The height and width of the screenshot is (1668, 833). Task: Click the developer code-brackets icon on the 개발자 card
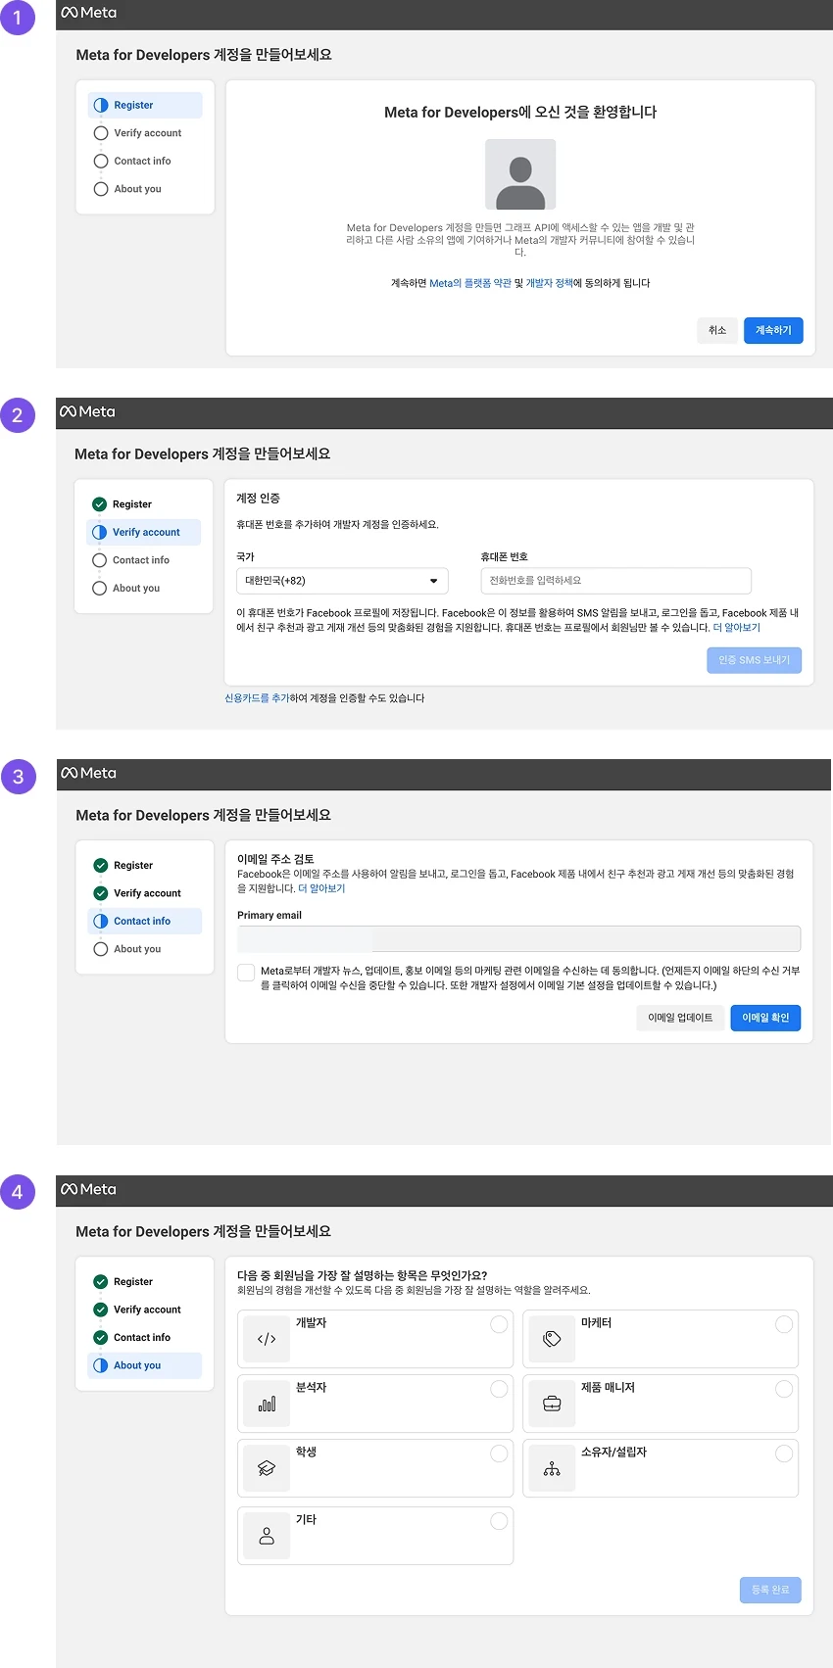[267, 1339]
